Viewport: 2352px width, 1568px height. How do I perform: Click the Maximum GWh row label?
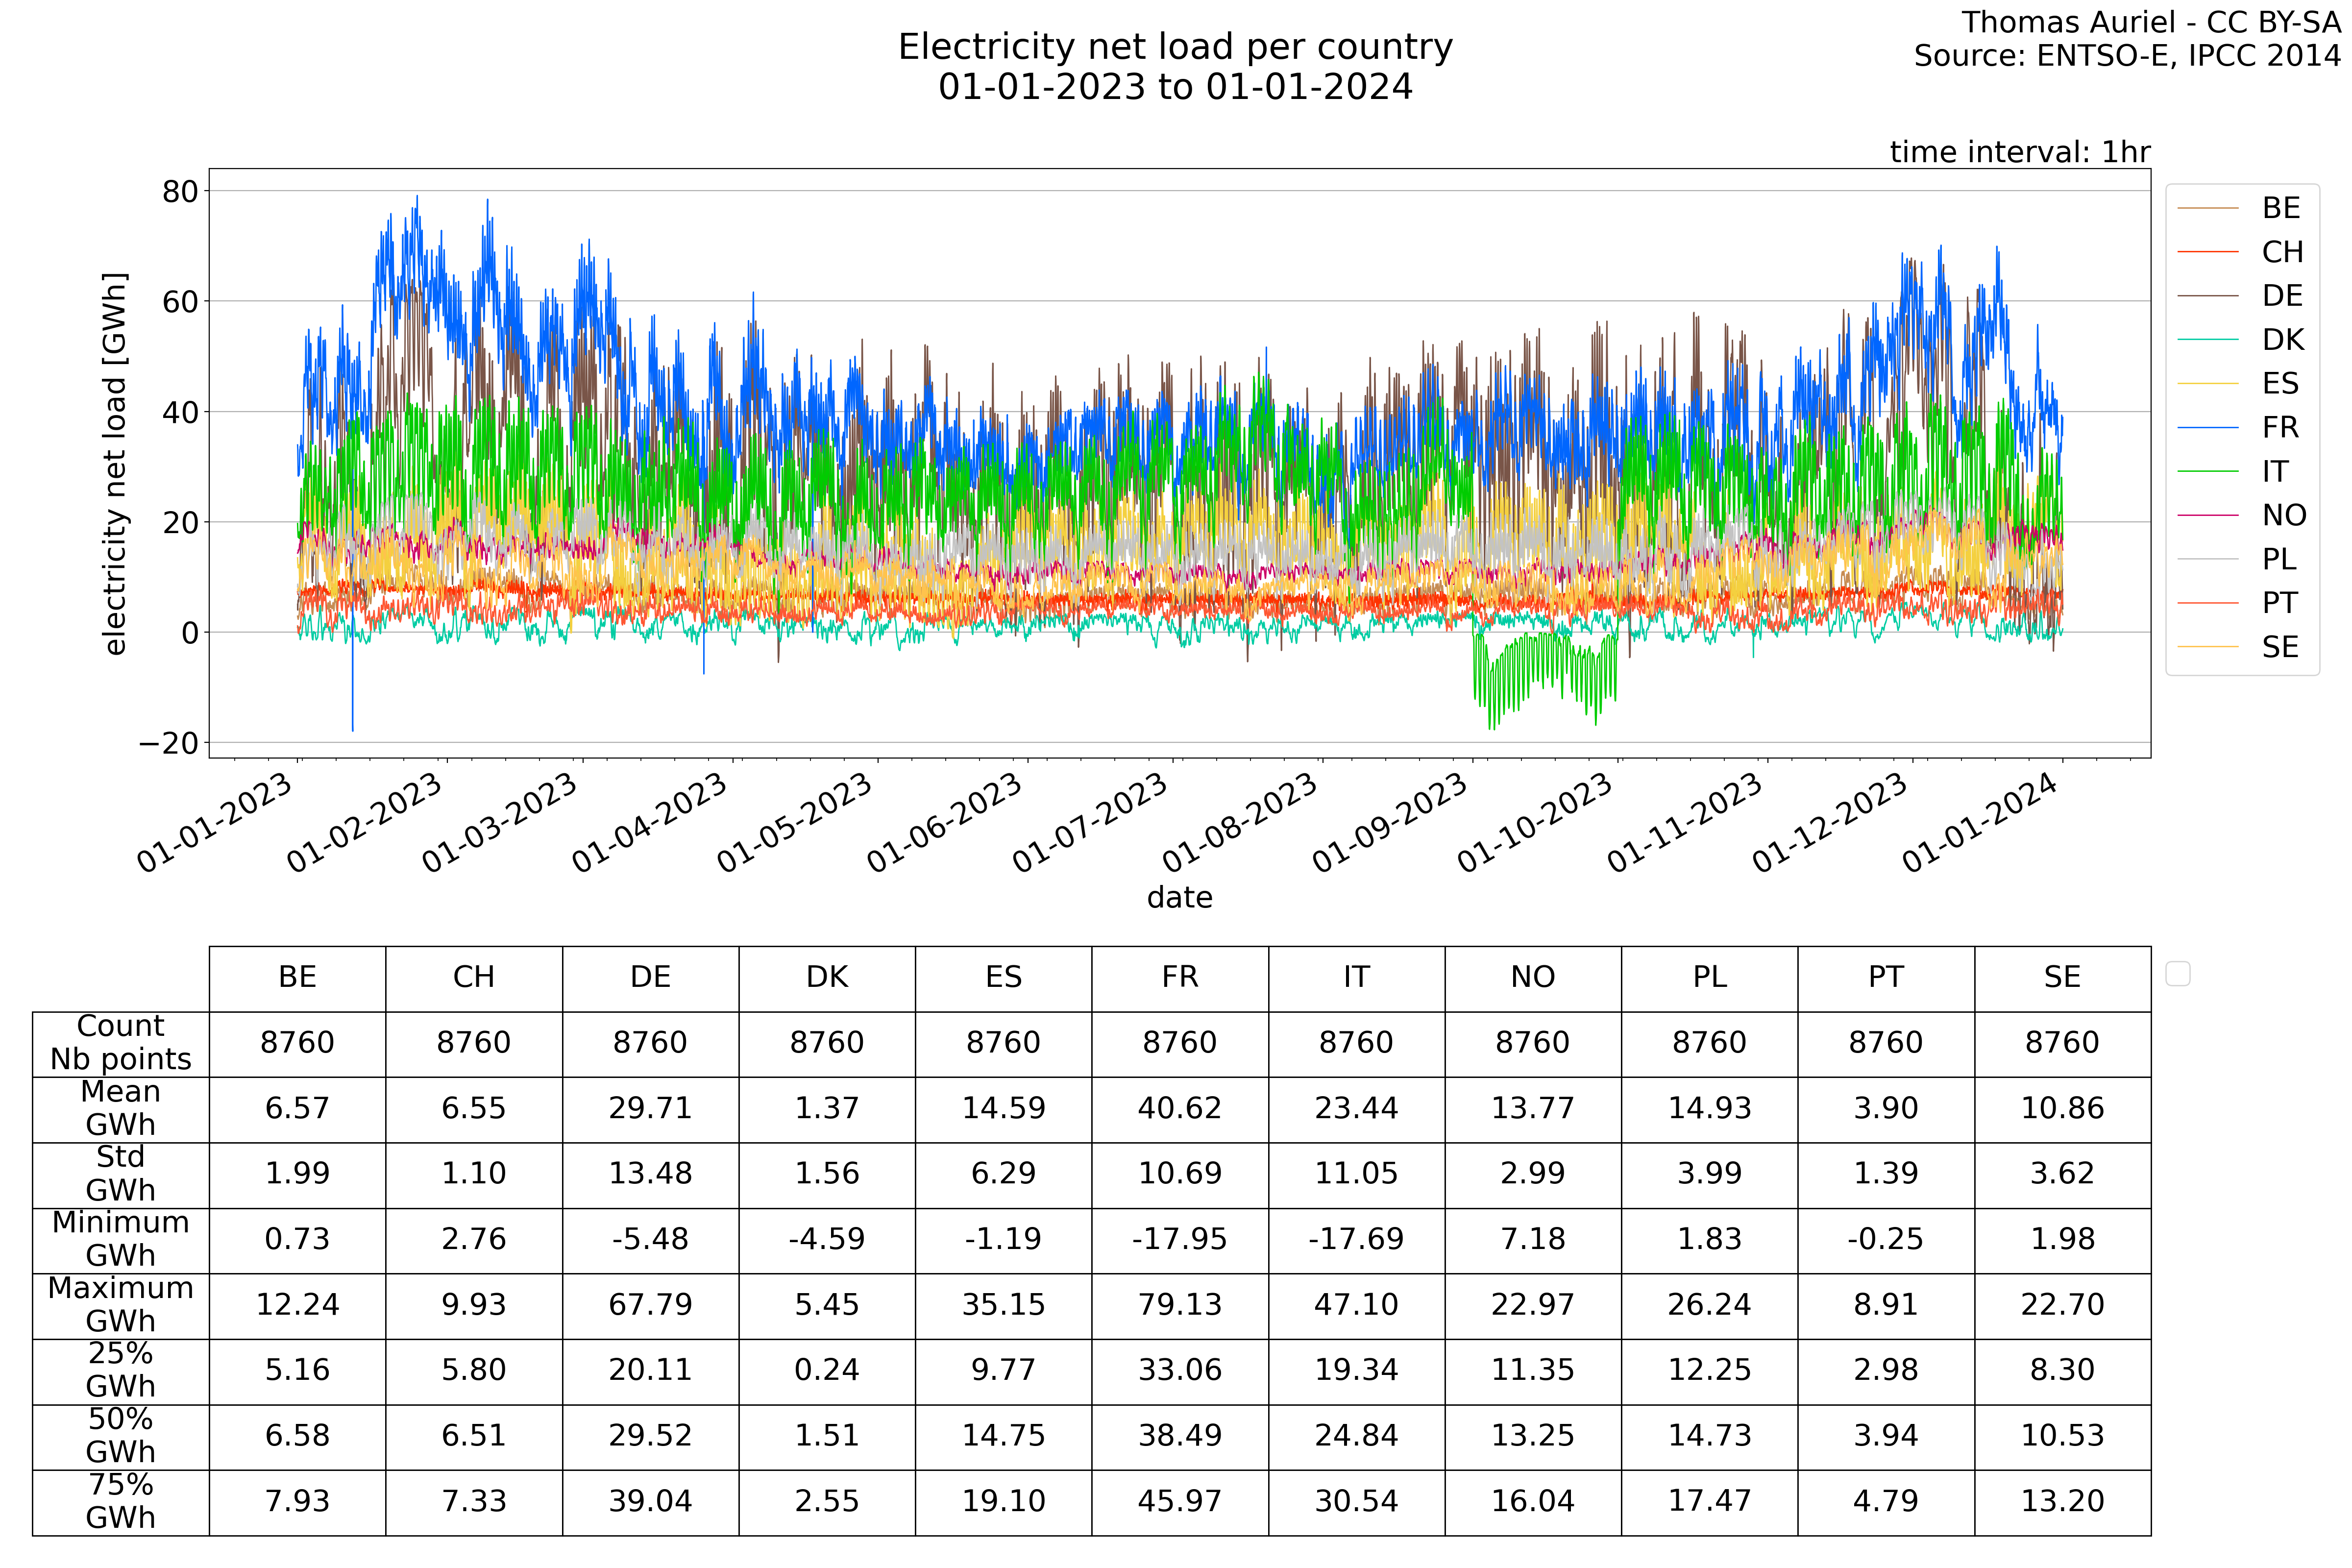tap(120, 1305)
